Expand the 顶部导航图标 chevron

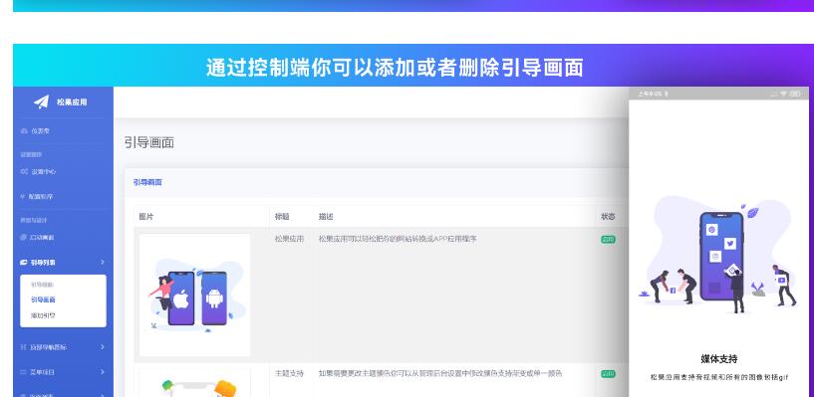point(103,346)
